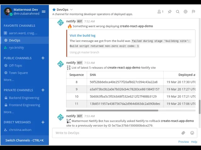
Task: Open the Off-Topic channel
Action: click(x=24, y=66)
